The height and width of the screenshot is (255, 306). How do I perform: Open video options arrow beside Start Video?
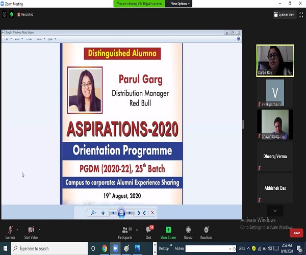(39, 230)
